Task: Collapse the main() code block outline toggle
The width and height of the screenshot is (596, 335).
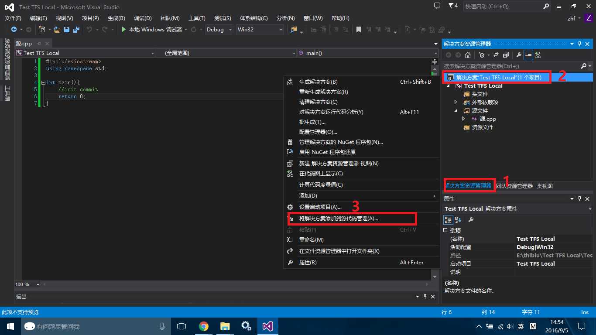Action: 43,82
